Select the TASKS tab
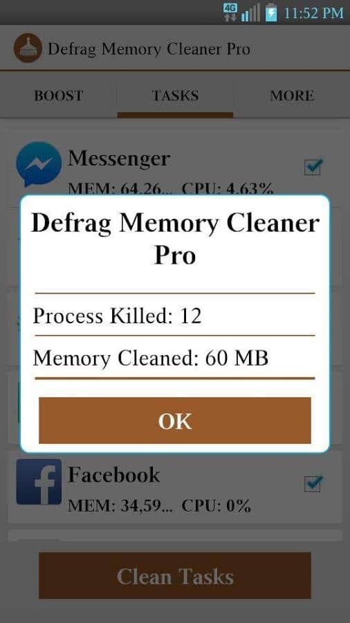The image size is (350, 623). pyautogui.click(x=175, y=96)
